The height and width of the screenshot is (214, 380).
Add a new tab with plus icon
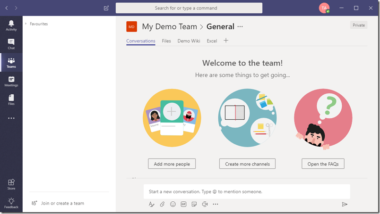tap(226, 41)
